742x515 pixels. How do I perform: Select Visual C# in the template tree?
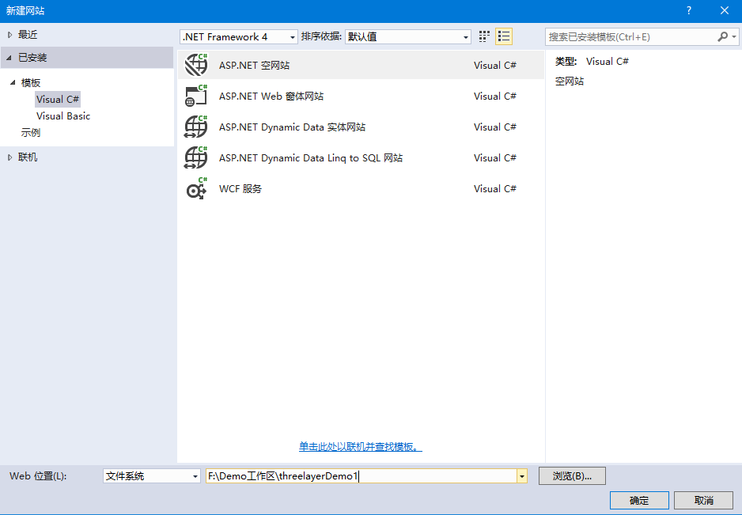coord(58,100)
